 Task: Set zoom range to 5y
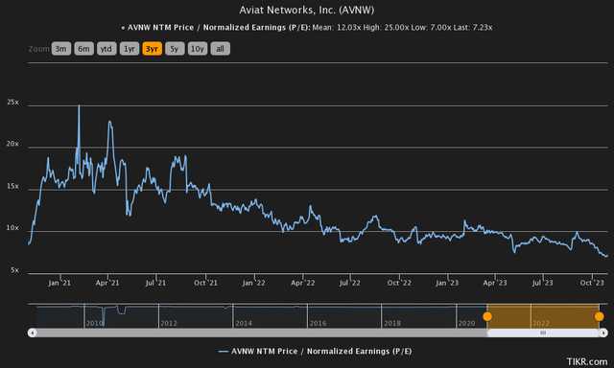[x=175, y=49]
